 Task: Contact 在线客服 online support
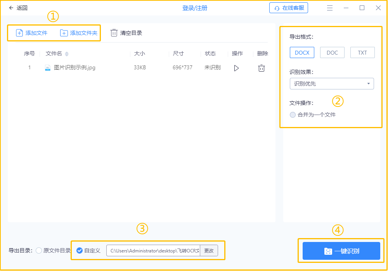(x=289, y=8)
